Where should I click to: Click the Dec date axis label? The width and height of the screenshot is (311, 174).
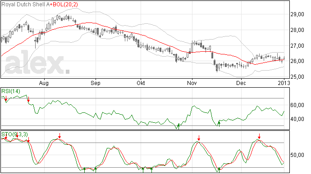(x=241, y=83)
